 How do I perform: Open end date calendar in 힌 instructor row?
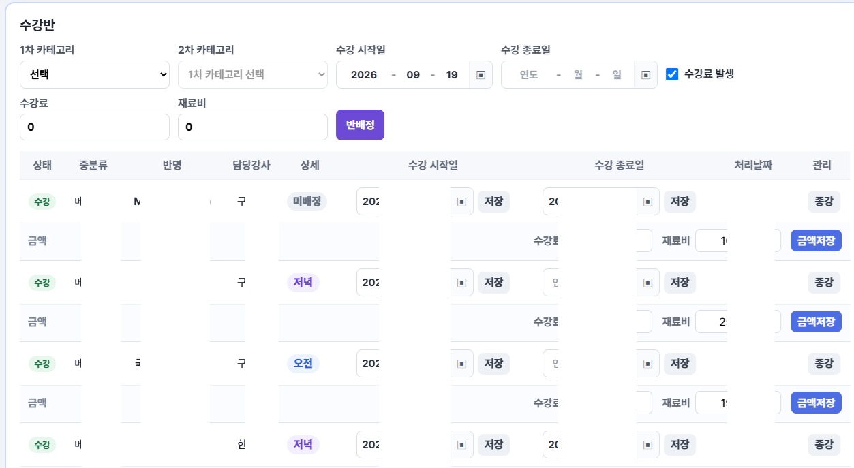(x=647, y=445)
